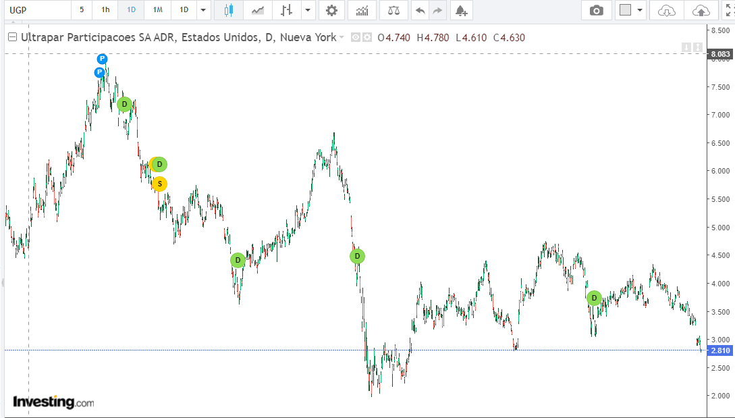The image size is (735, 418).
Task: Collapse the legend with the minus box
Action: tap(12, 37)
